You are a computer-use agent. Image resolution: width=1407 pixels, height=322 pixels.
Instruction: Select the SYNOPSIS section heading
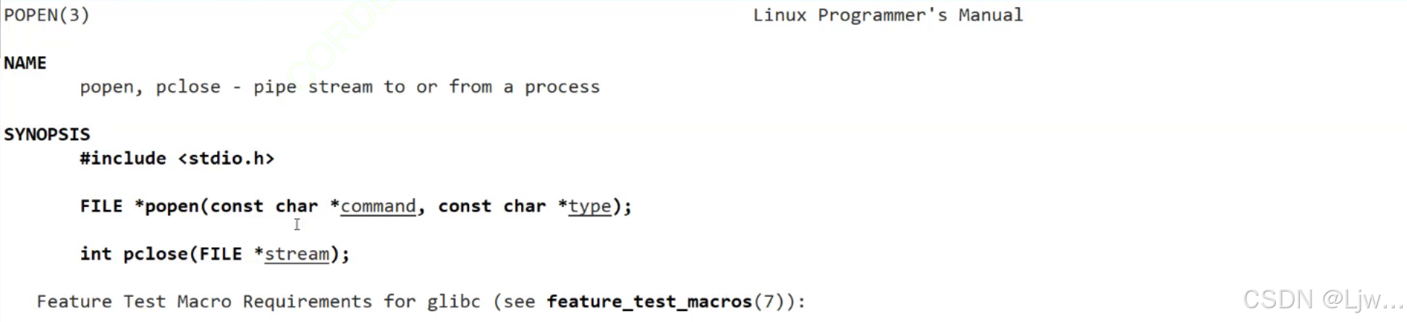[47, 135]
